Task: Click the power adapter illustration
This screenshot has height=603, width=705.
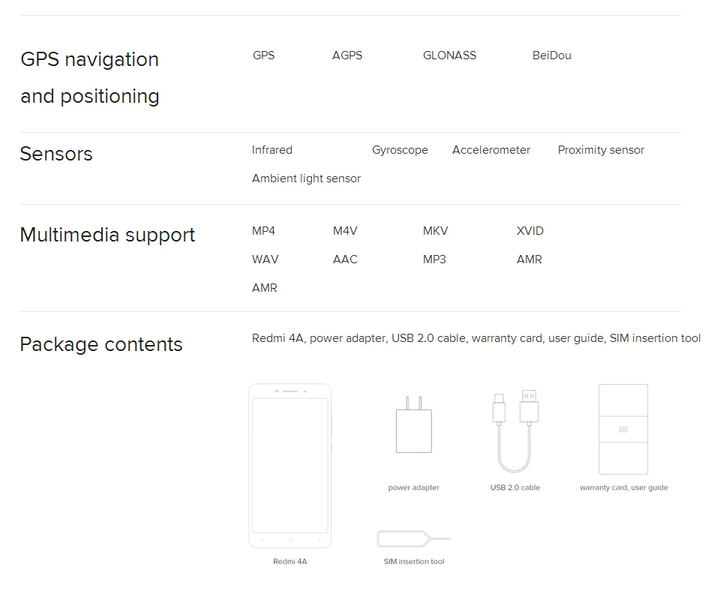Action: click(x=414, y=424)
